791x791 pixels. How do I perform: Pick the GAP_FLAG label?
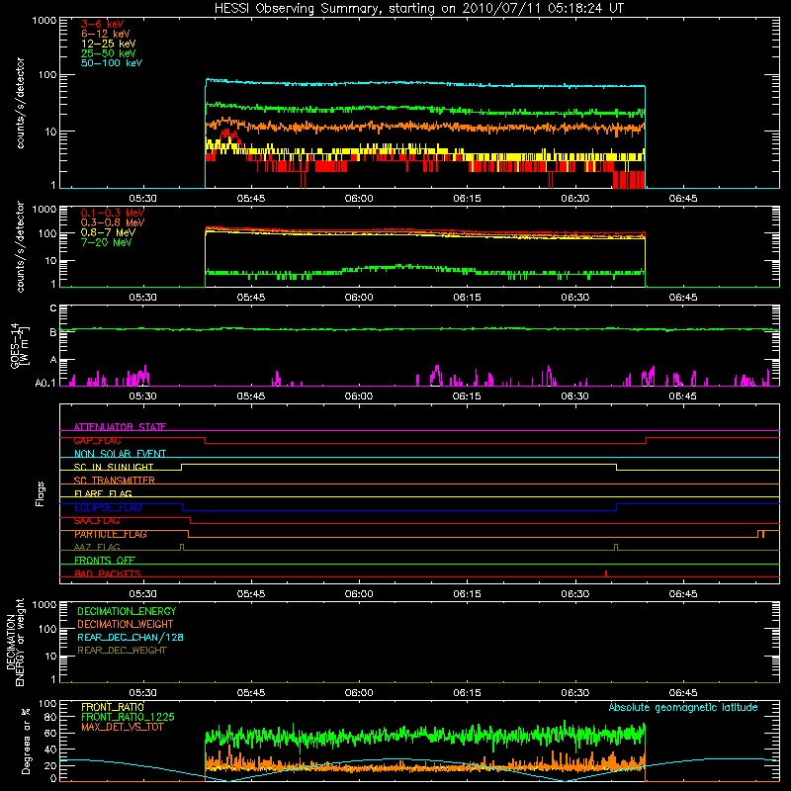pos(97,440)
